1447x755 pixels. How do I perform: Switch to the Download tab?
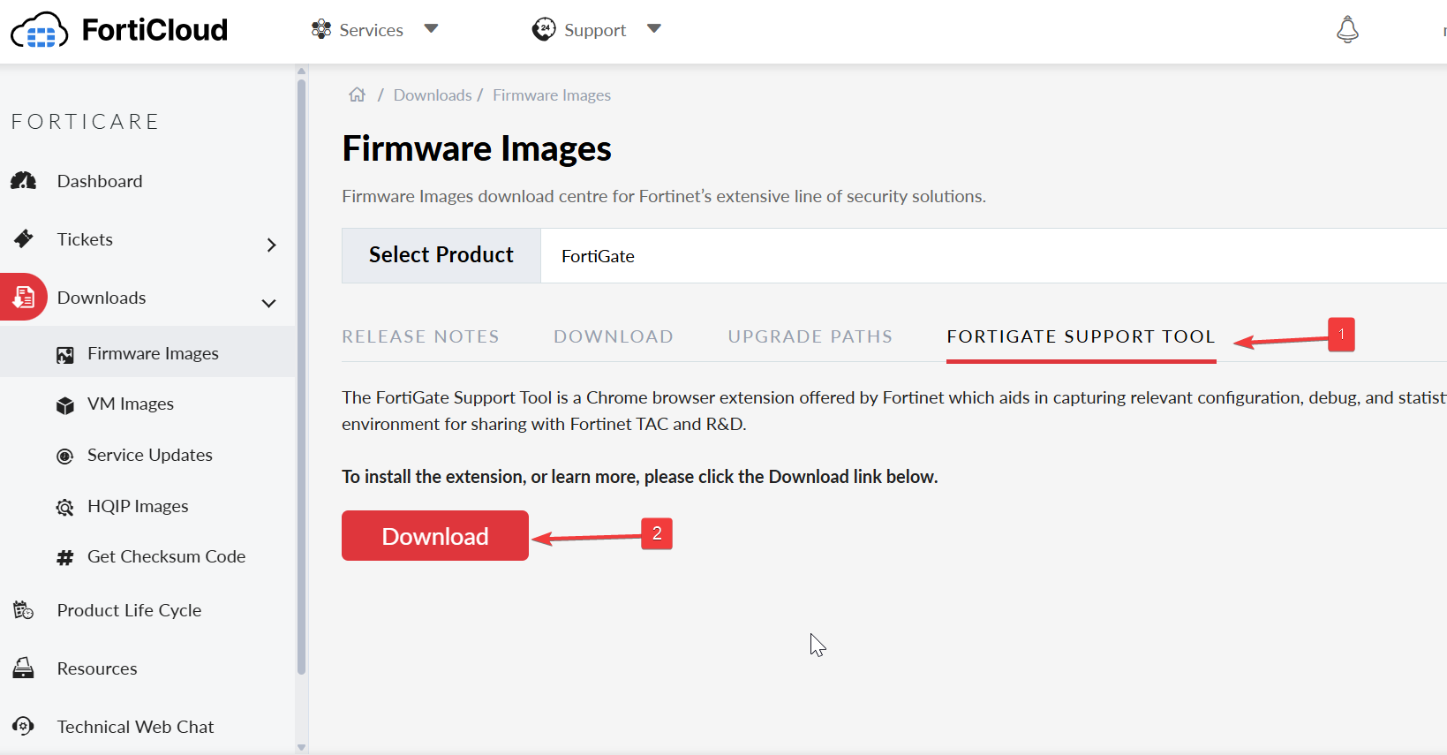(x=614, y=336)
